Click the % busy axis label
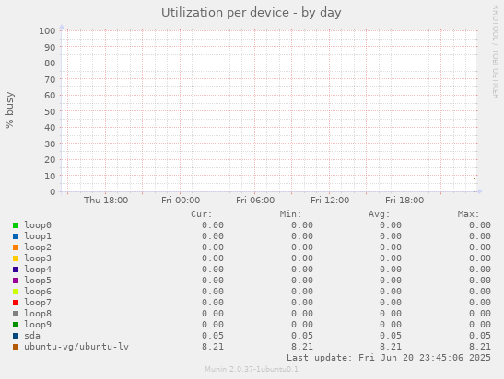504x379 pixels. (x=9, y=109)
